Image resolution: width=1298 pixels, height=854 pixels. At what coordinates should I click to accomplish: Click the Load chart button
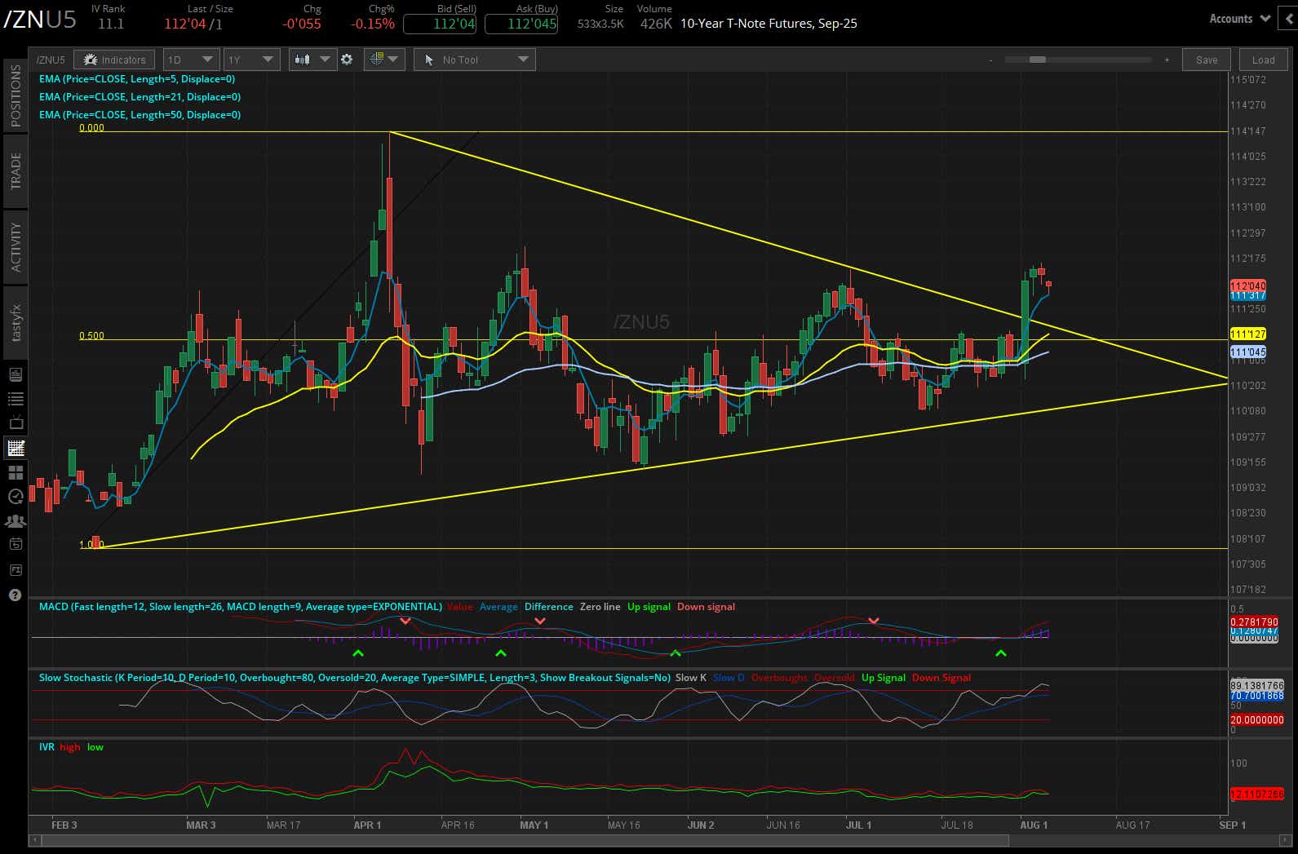pos(1263,60)
